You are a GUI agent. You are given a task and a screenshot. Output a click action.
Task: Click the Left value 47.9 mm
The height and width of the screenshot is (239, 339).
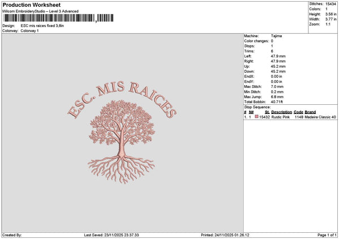click(278, 56)
